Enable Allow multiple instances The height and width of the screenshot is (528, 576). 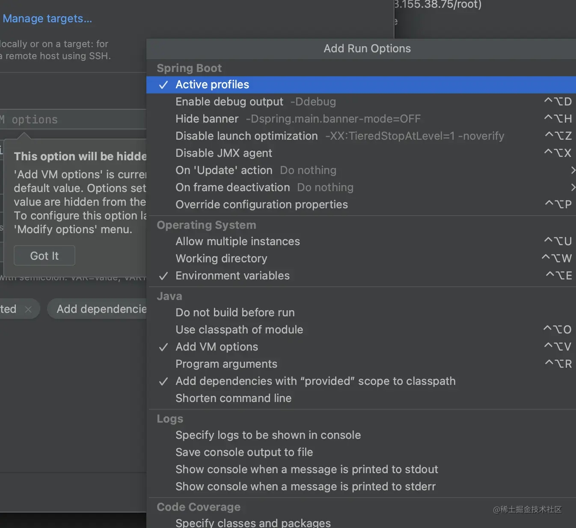pyautogui.click(x=361, y=242)
